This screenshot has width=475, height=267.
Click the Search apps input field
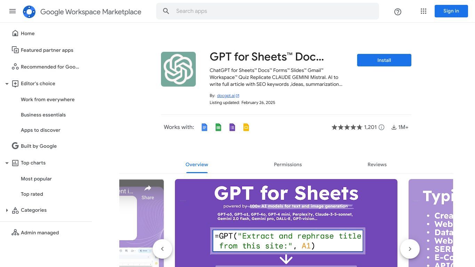[267, 11]
